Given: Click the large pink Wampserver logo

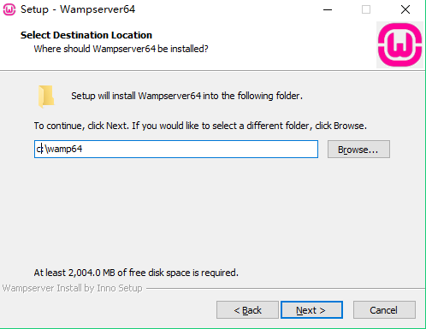Looking at the screenshot, I should 399,44.
